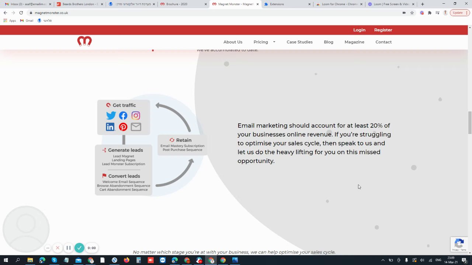Click the Facebook icon in Get traffic
The width and height of the screenshot is (472, 265).
pyautogui.click(x=123, y=116)
